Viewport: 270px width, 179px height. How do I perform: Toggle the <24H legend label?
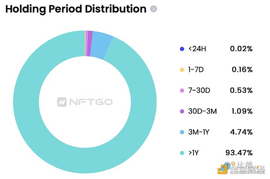tap(197, 49)
